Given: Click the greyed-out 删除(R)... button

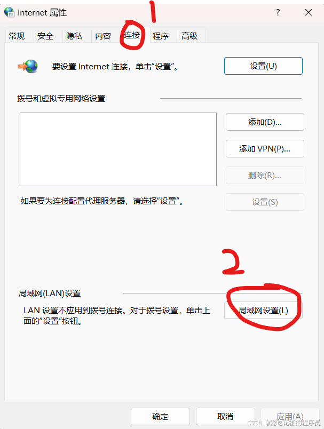Looking at the screenshot, I should [x=265, y=175].
